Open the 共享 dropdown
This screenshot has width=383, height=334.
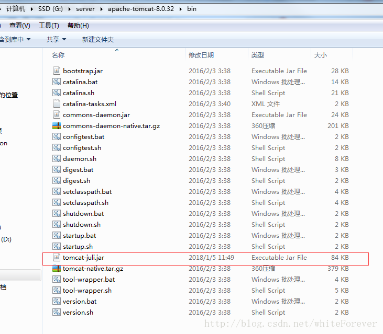pos(56,39)
